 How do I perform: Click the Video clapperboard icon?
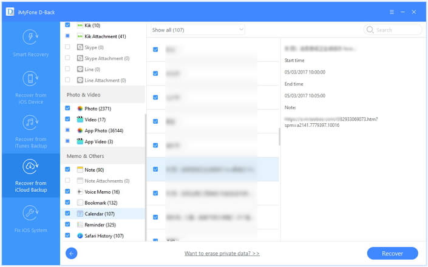(x=80, y=120)
